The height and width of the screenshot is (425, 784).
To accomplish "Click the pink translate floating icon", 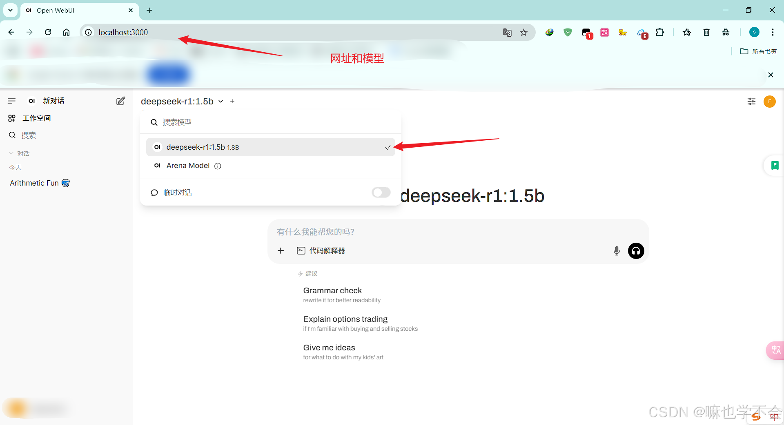I will 776,350.
